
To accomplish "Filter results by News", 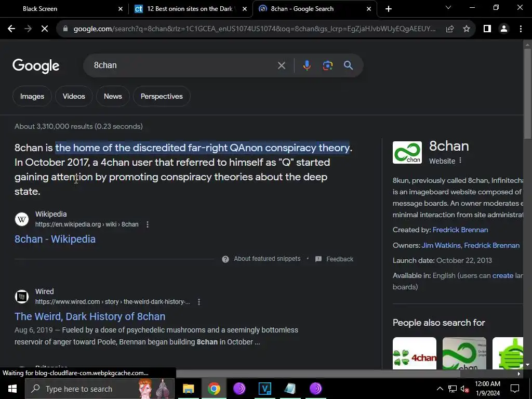I will (x=113, y=96).
